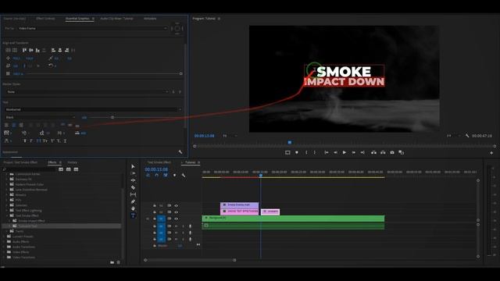
Task: Toggle V1 track lock
Action: 155,219
